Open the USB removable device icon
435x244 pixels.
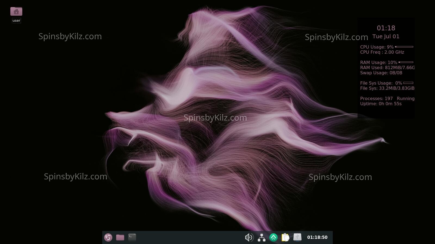[x=297, y=237]
